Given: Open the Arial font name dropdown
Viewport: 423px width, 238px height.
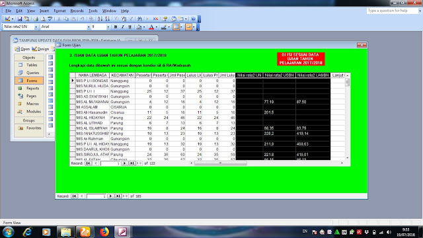Looking at the screenshot, I should 89,26.
